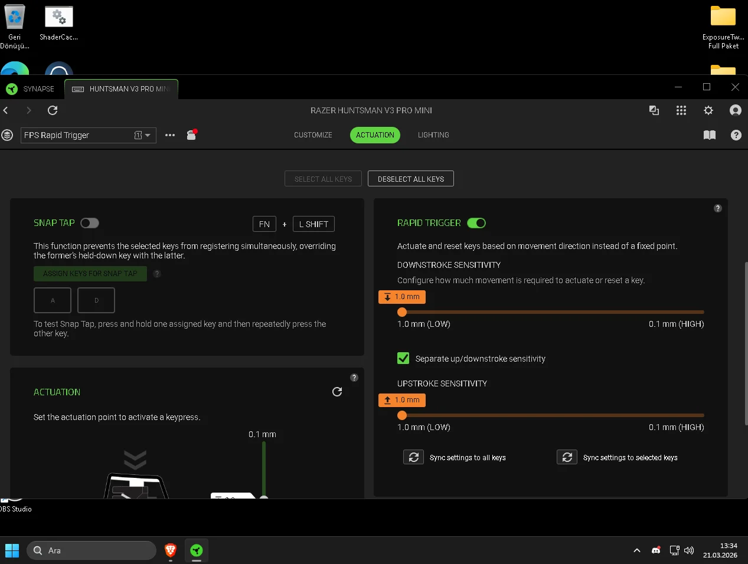Open the window layout icon in header
Image resolution: width=748 pixels, height=564 pixels.
654,110
